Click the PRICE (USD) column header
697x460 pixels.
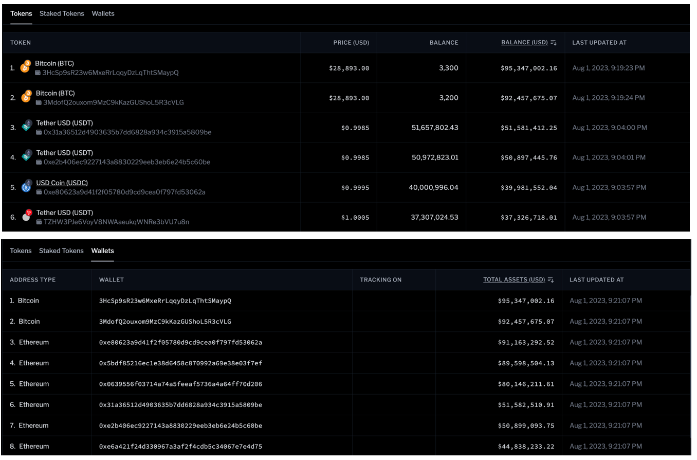pos(351,43)
